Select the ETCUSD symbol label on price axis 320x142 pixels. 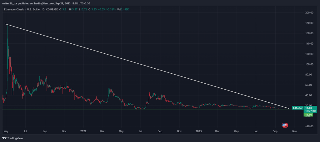[x=297, y=108]
